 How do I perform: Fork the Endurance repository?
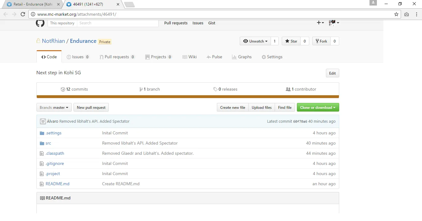click(x=321, y=41)
